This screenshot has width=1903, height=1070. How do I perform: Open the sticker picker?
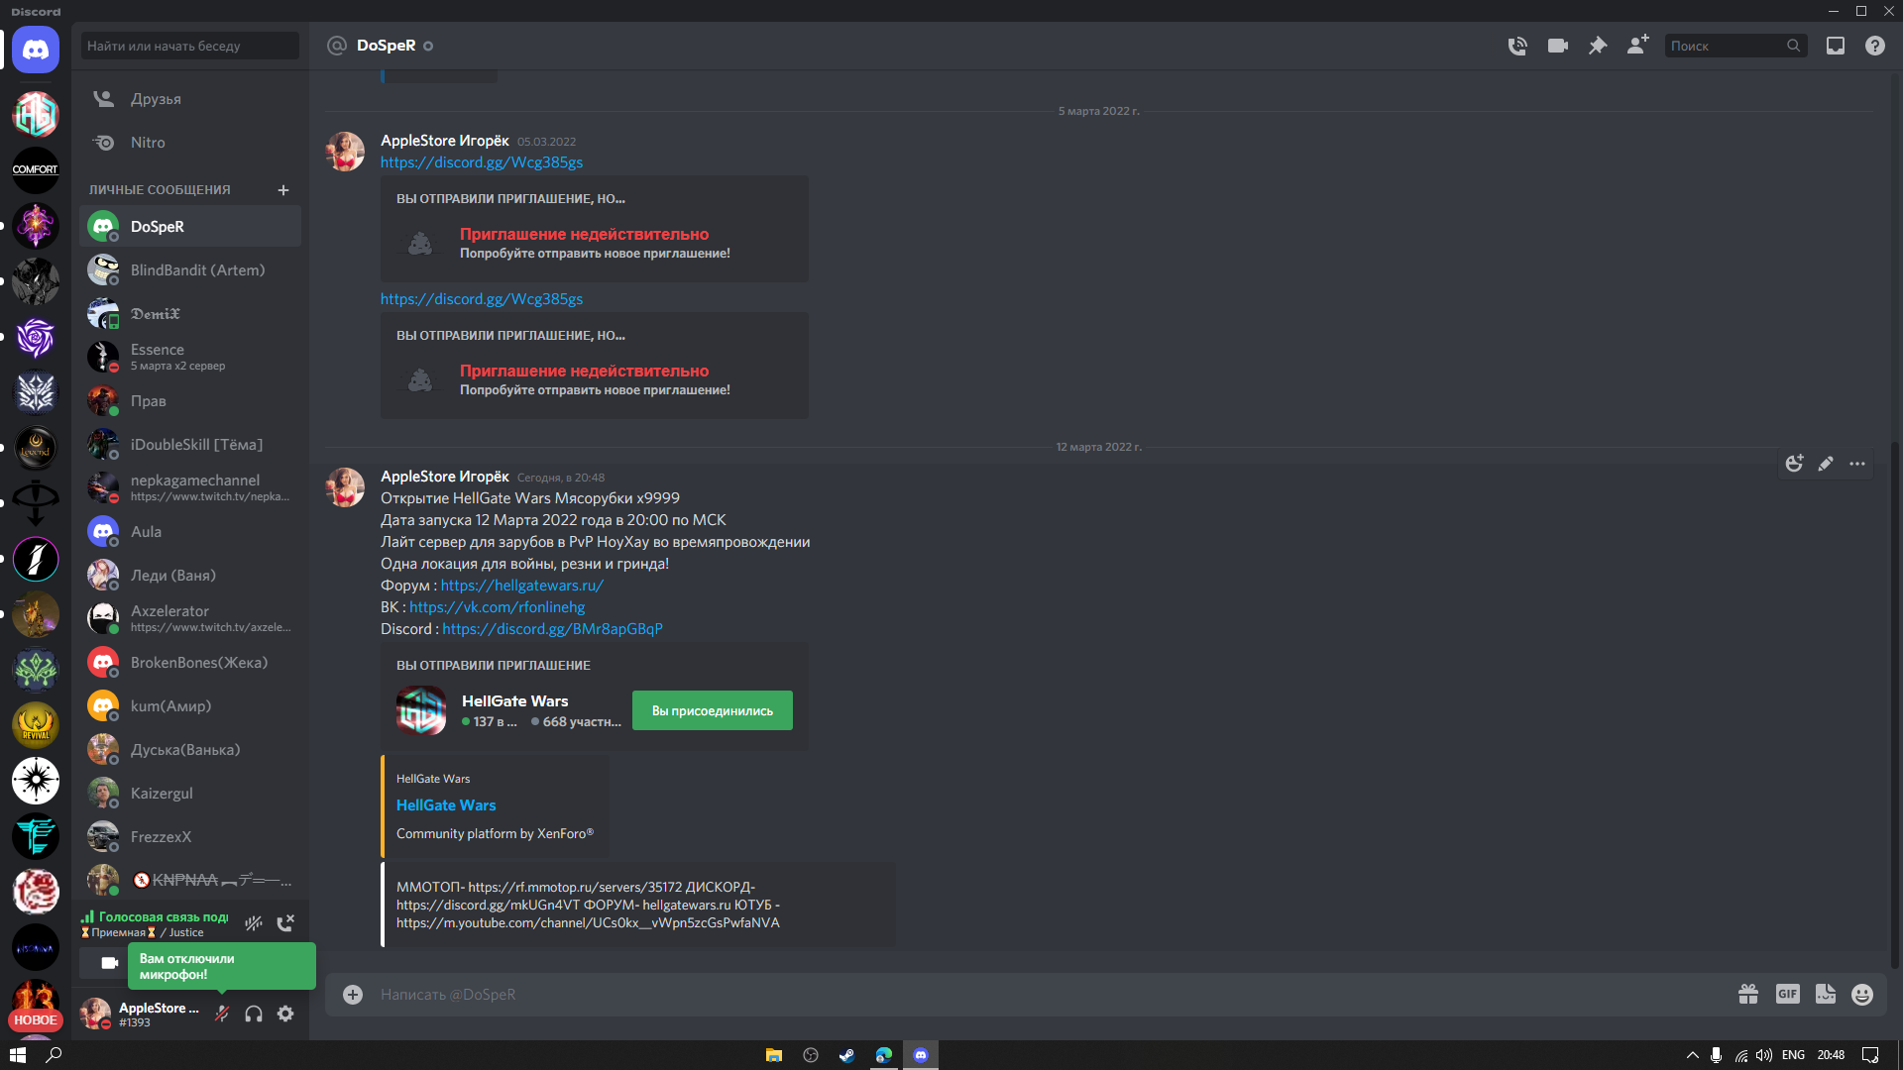[1826, 994]
